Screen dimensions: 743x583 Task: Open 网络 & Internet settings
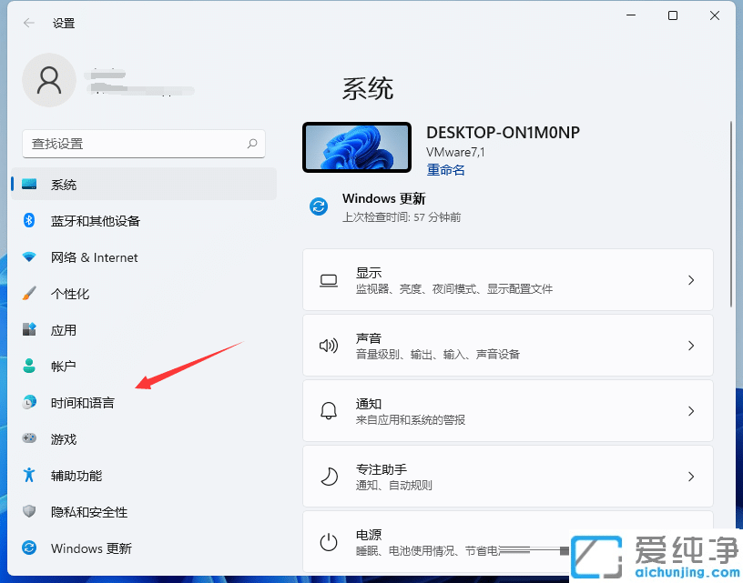coord(144,257)
